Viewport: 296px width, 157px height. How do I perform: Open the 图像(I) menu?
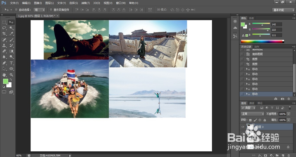pyautogui.click(x=38, y=3)
